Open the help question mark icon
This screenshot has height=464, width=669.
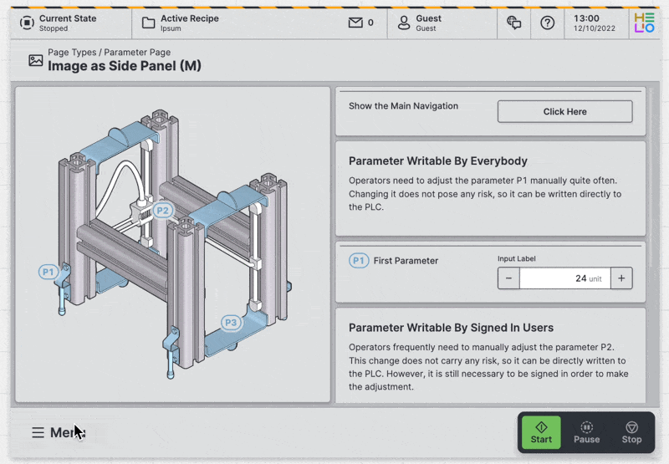point(548,23)
